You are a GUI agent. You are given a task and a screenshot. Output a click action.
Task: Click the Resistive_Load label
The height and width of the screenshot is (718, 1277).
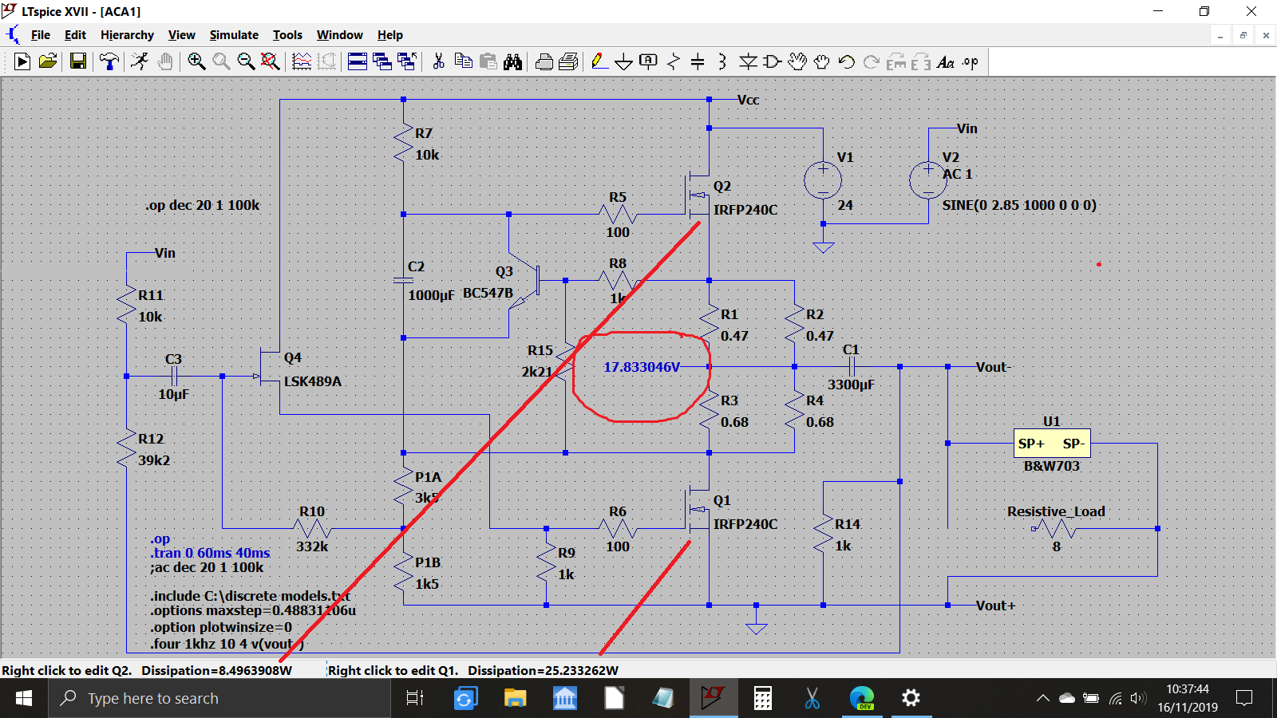1056,511
